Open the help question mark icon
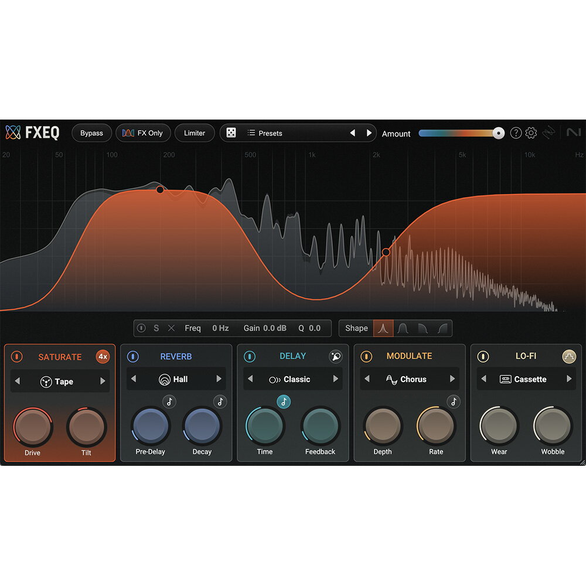 click(516, 133)
